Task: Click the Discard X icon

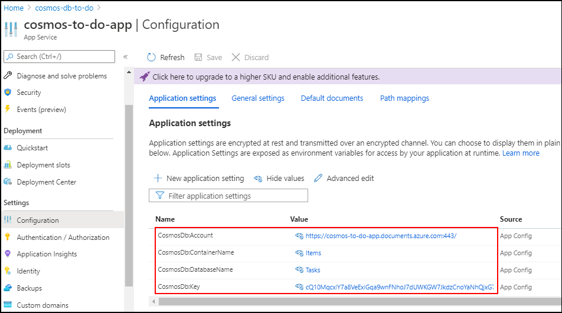Action: point(236,57)
